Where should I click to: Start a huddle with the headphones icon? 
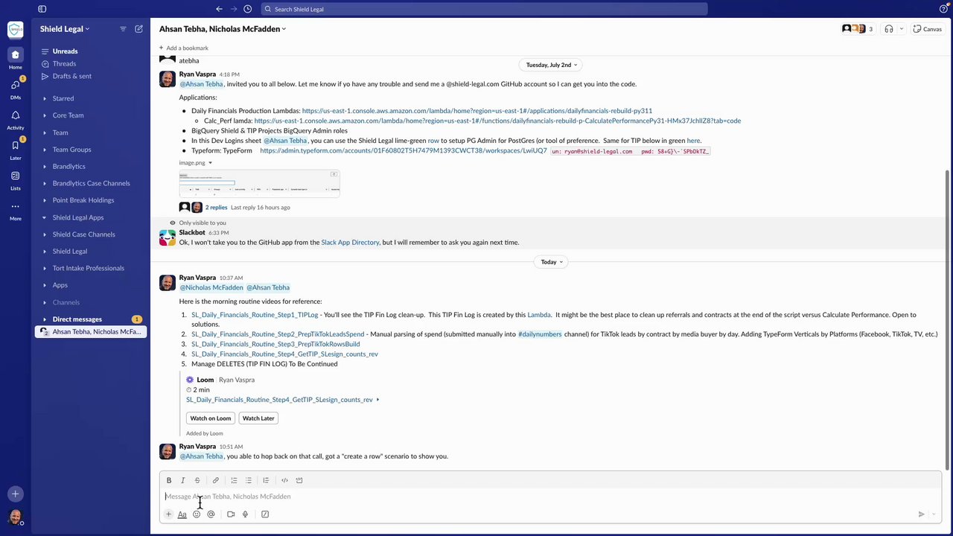(888, 29)
